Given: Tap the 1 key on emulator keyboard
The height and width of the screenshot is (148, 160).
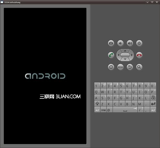Looking at the screenshot, I should tap(97, 85).
